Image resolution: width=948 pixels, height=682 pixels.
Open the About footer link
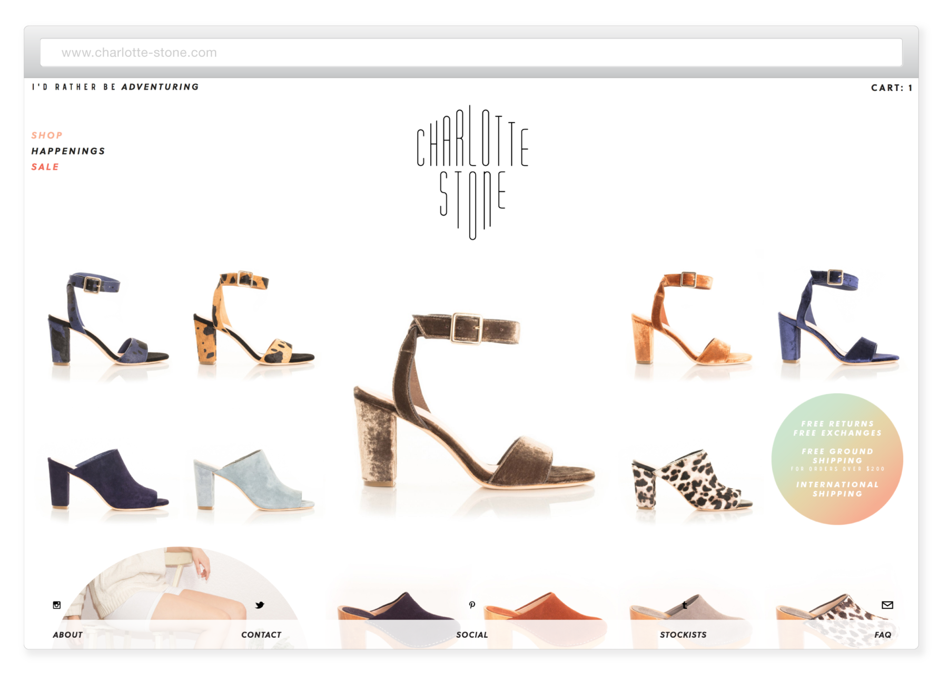point(67,635)
